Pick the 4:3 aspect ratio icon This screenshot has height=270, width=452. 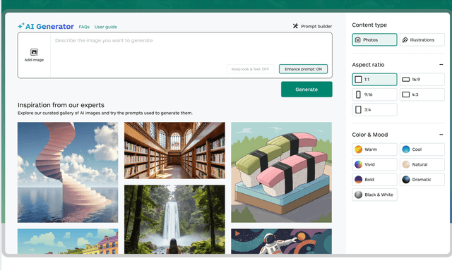[x=405, y=94]
